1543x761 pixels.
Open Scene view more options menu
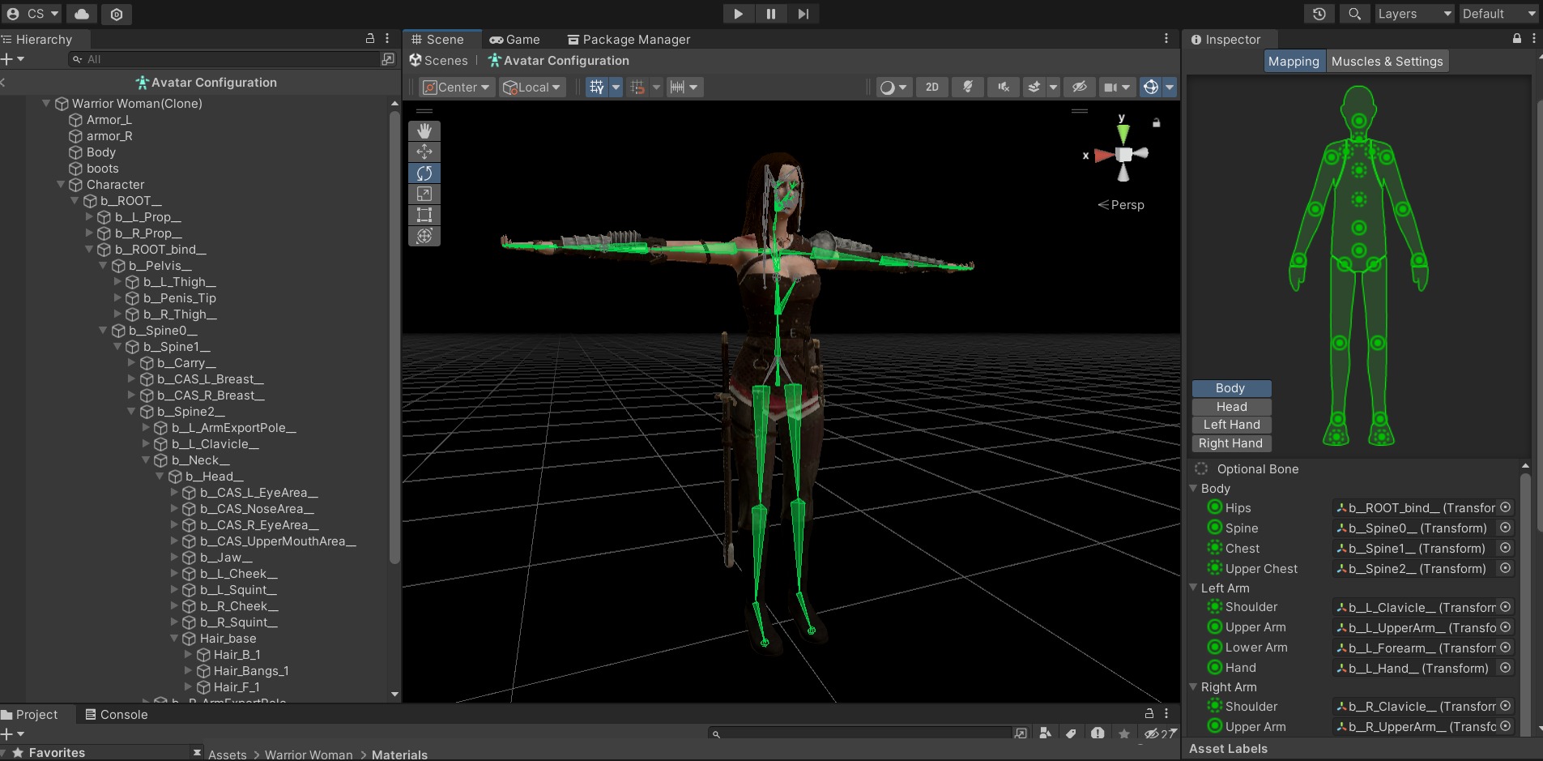pyautogui.click(x=1166, y=39)
